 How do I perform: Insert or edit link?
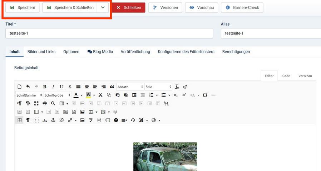point(70,120)
